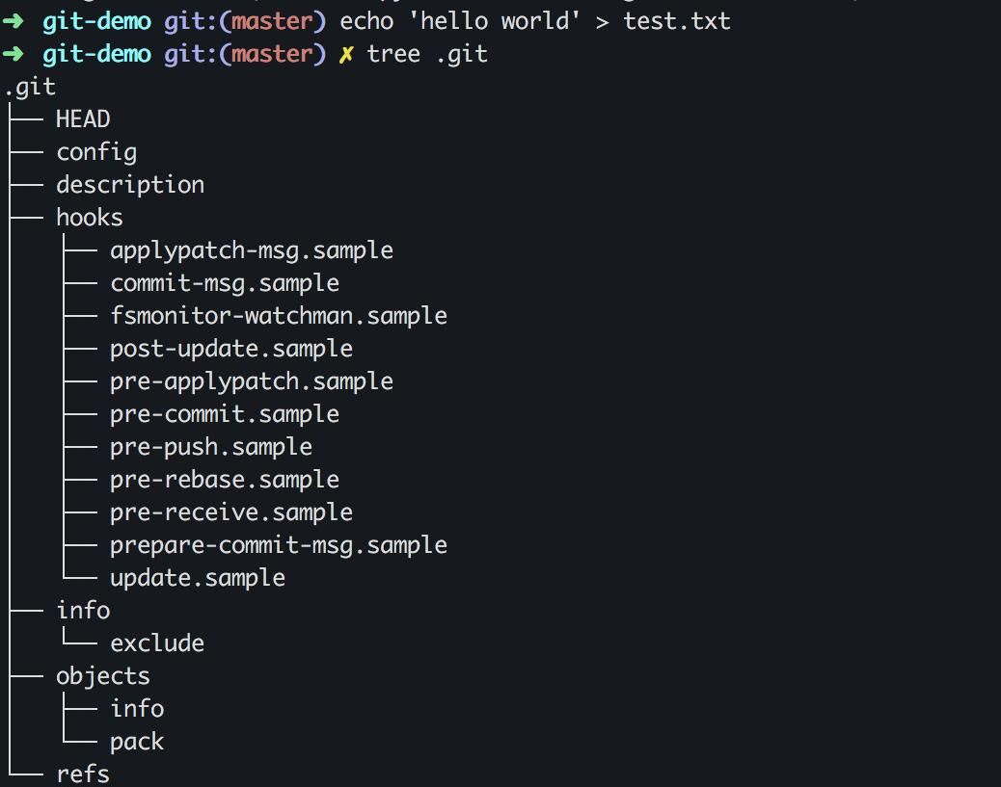Viewport: 1001px width, 787px height.
Task: Click the pack folder under objects
Action: pos(137,742)
